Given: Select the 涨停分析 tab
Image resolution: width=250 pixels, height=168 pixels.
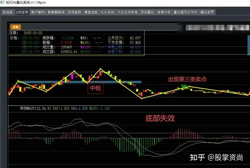Looking at the screenshot, I should pyautogui.click(x=164, y=12).
